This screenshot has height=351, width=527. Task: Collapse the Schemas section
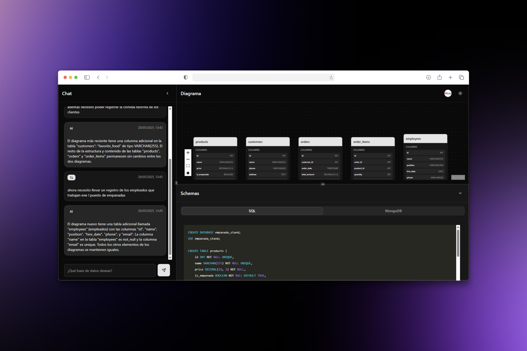[x=460, y=193]
